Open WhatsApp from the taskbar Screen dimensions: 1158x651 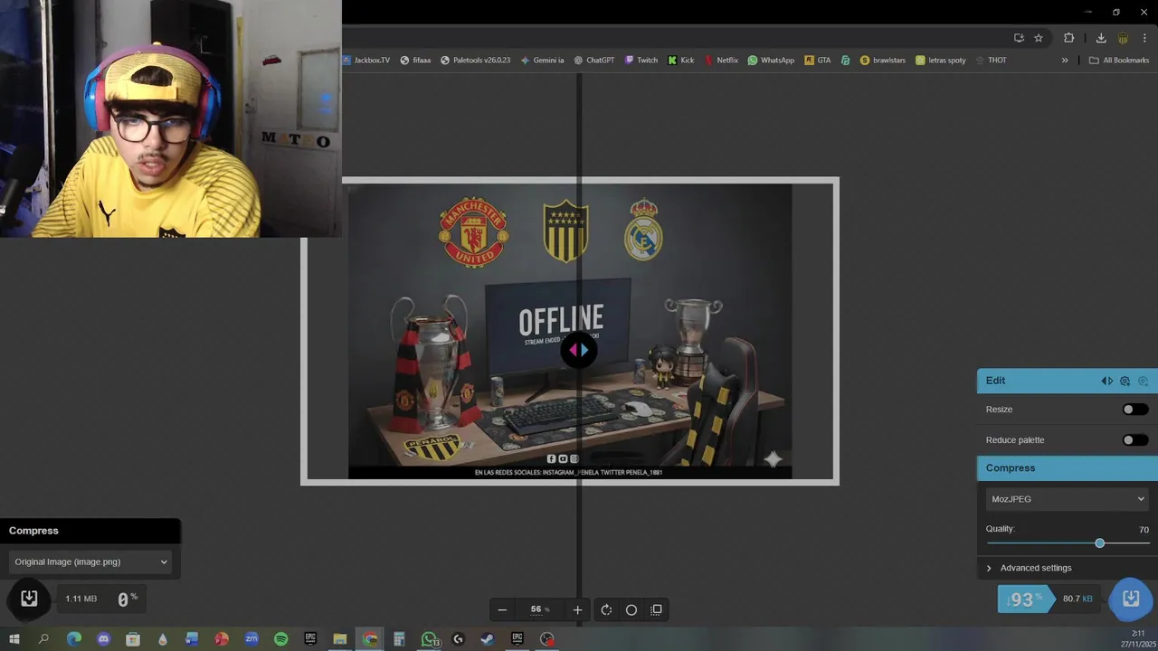(x=429, y=638)
